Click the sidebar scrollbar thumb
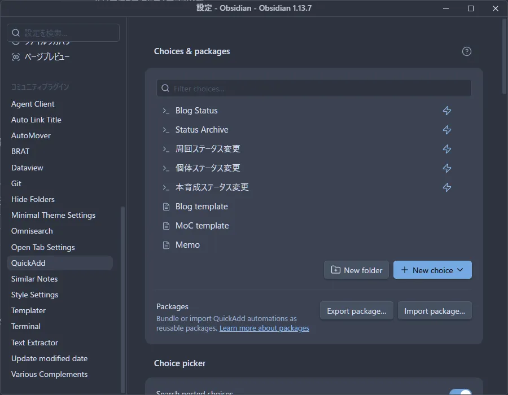 (x=122, y=300)
